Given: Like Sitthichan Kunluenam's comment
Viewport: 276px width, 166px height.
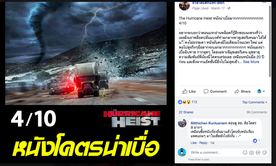Looking at the screenshot, I should (193, 143).
